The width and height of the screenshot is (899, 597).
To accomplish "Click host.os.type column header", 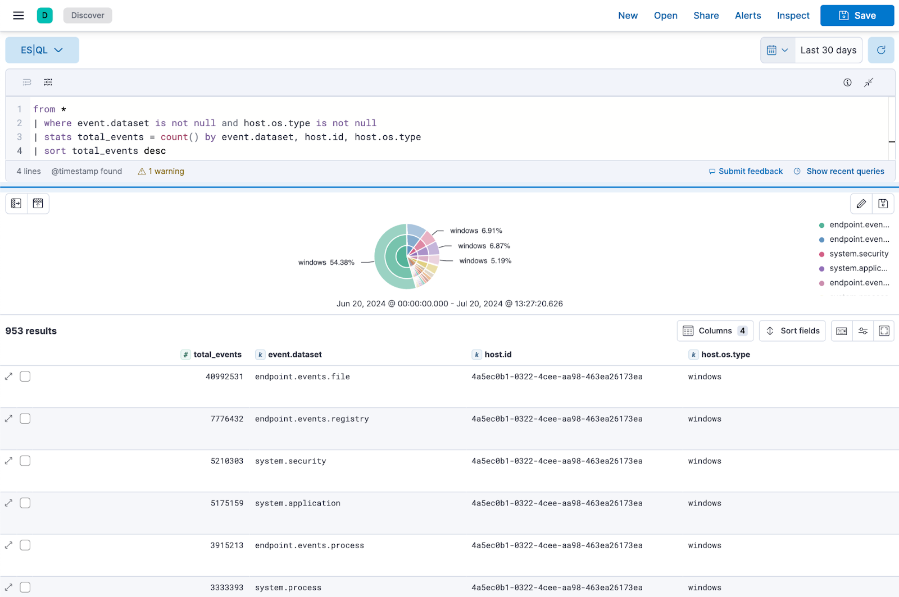I will pos(725,355).
